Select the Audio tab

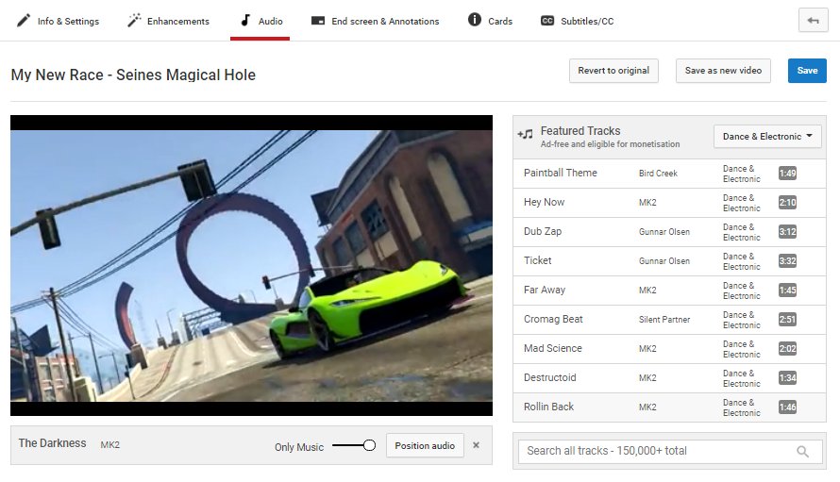click(x=260, y=21)
